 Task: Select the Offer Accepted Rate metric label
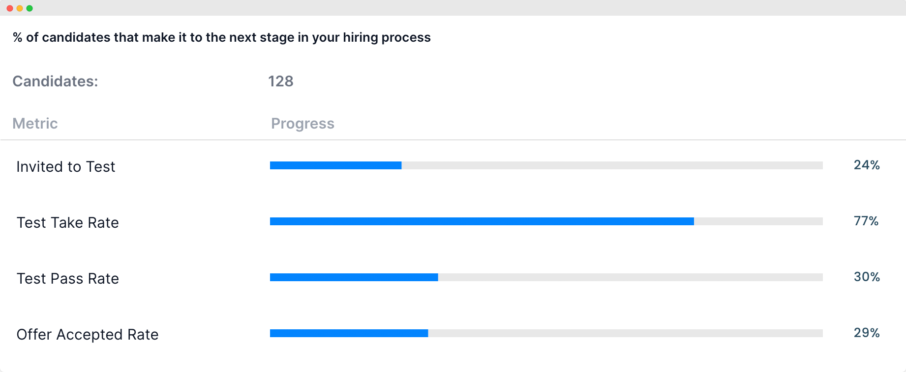pyautogui.click(x=88, y=335)
